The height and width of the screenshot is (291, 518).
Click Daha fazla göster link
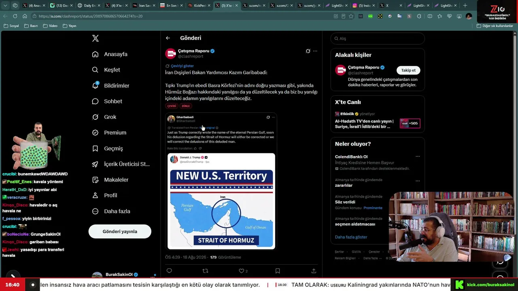[351, 237]
